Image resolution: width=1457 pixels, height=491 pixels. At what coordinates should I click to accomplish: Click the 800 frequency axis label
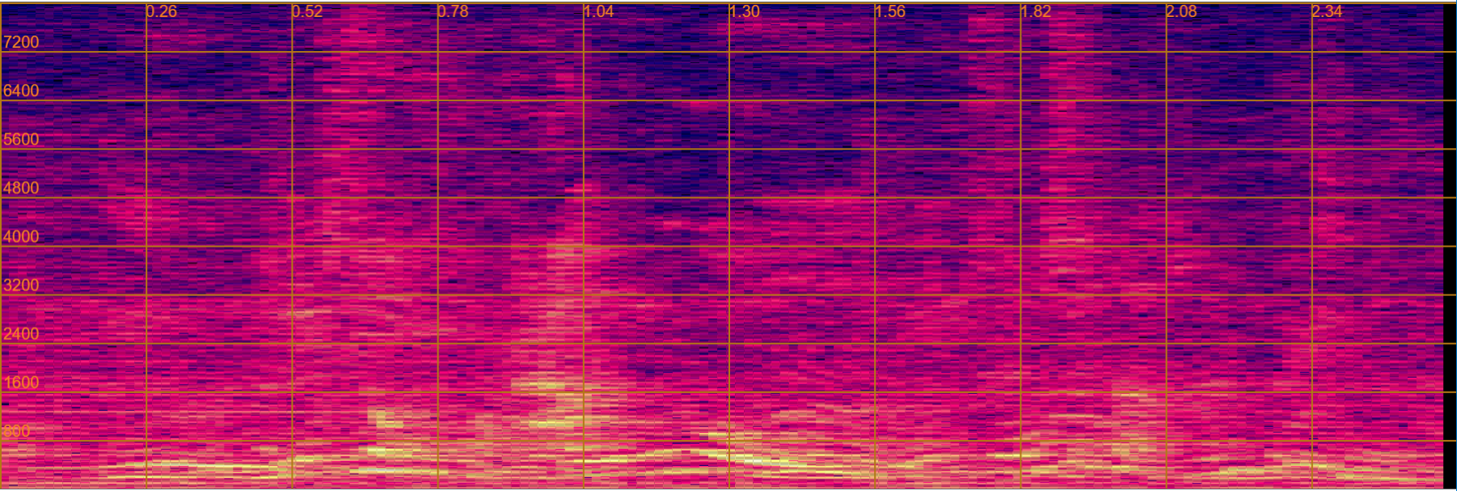pos(17,431)
